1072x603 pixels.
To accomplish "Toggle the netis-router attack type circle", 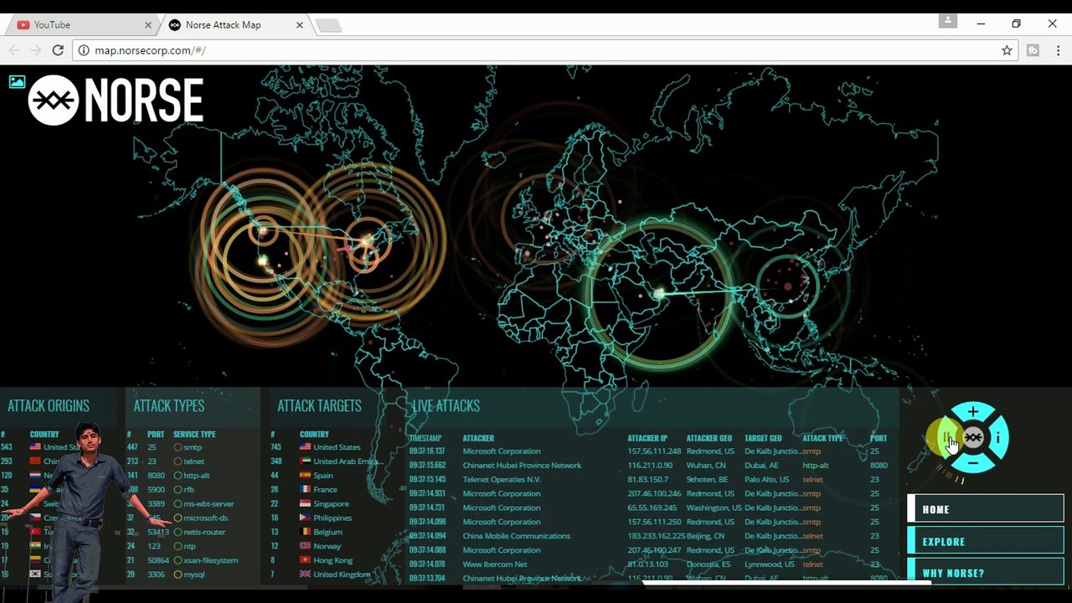I will (178, 532).
